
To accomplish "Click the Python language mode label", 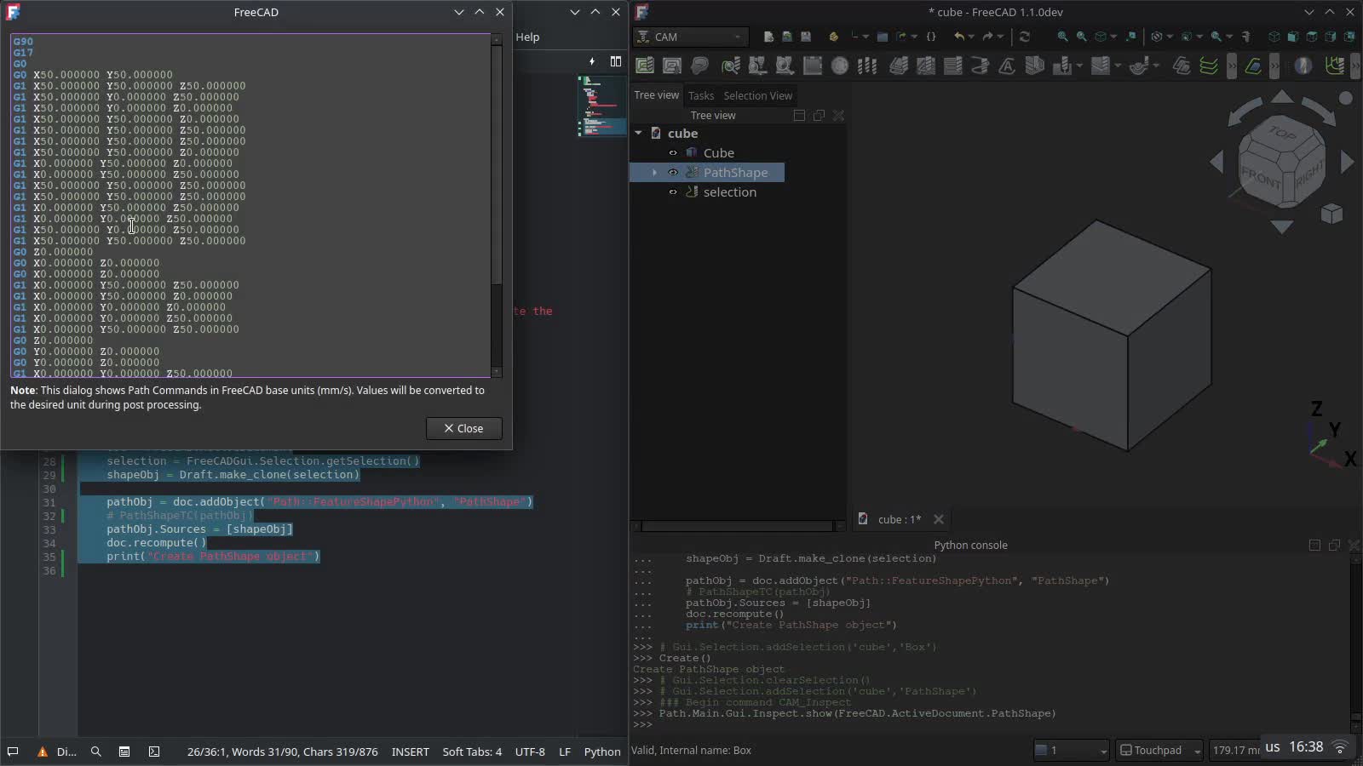I will 601,752.
